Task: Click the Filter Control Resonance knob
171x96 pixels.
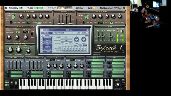Action: click(x=18, y=50)
